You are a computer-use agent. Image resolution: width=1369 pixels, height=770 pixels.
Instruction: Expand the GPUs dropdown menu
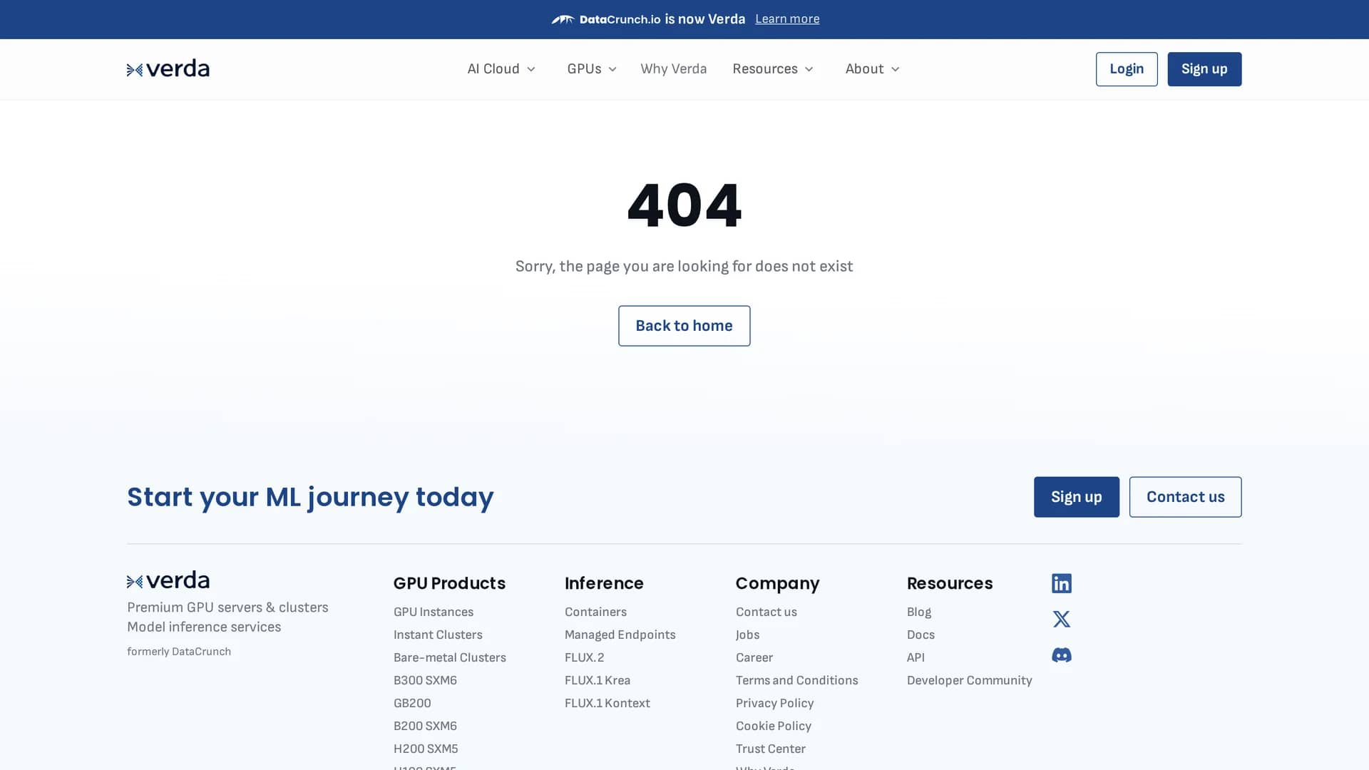point(592,68)
